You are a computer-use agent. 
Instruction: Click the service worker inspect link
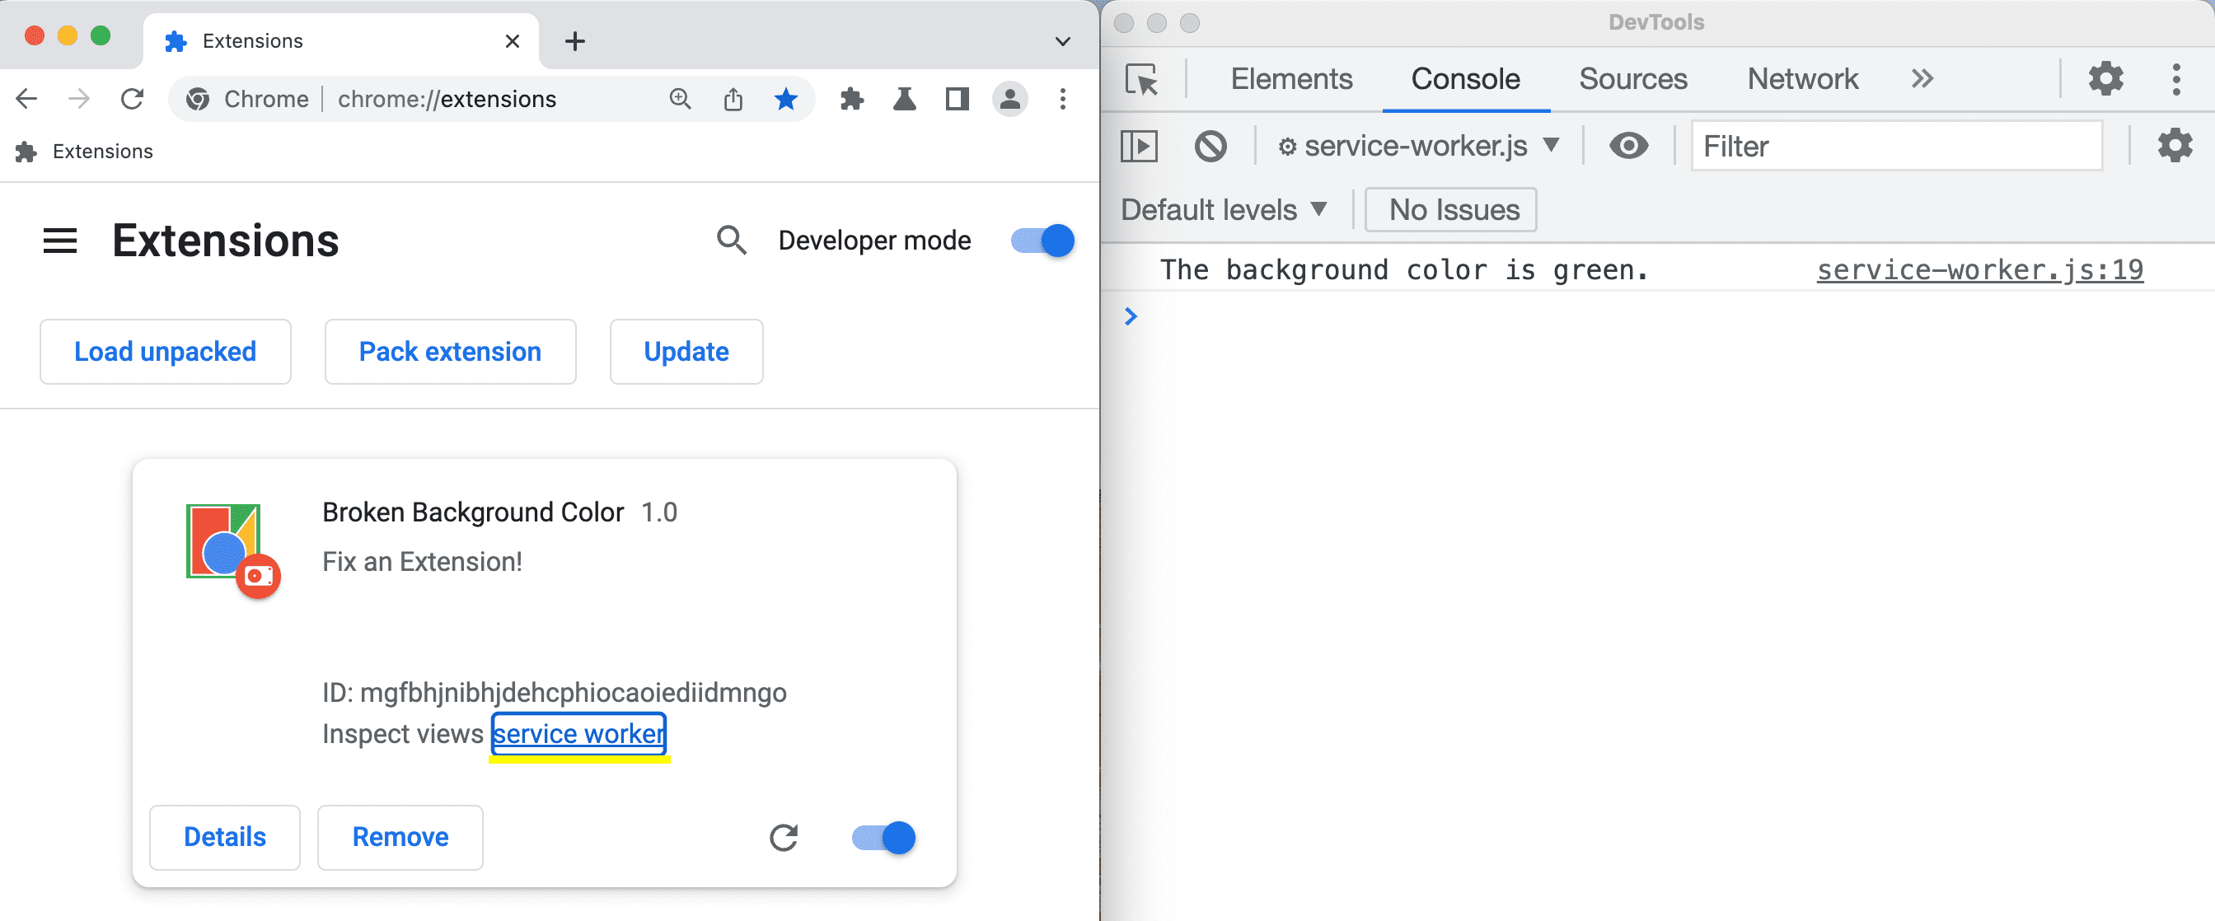tap(579, 733)
